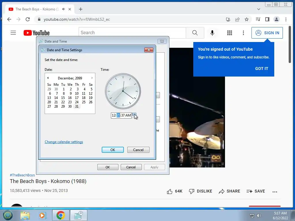Open more actions ellipsis under the video
Image resolution: width=295 pixels, height=221 pixels.
pyautogui.click(x=275, y=192)
